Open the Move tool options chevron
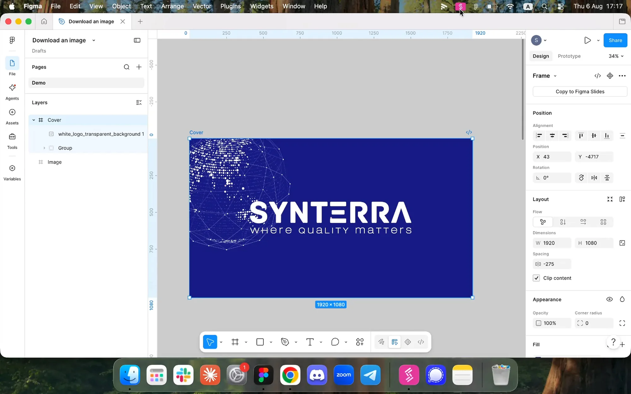Viewport: 631px width, 394px height. 221,342
